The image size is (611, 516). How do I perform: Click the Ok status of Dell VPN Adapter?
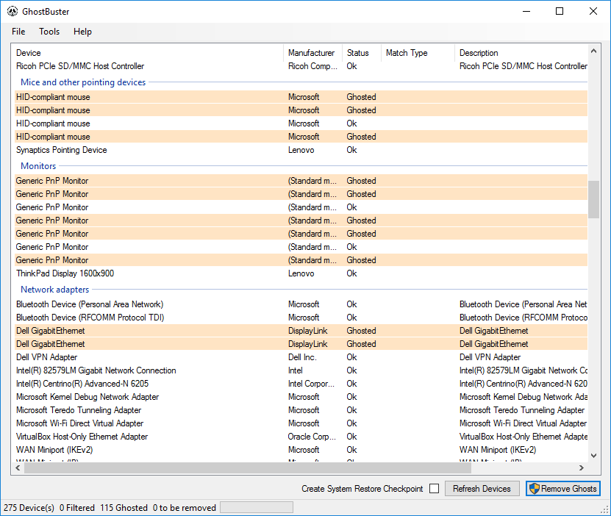click(x=352, y=357)
